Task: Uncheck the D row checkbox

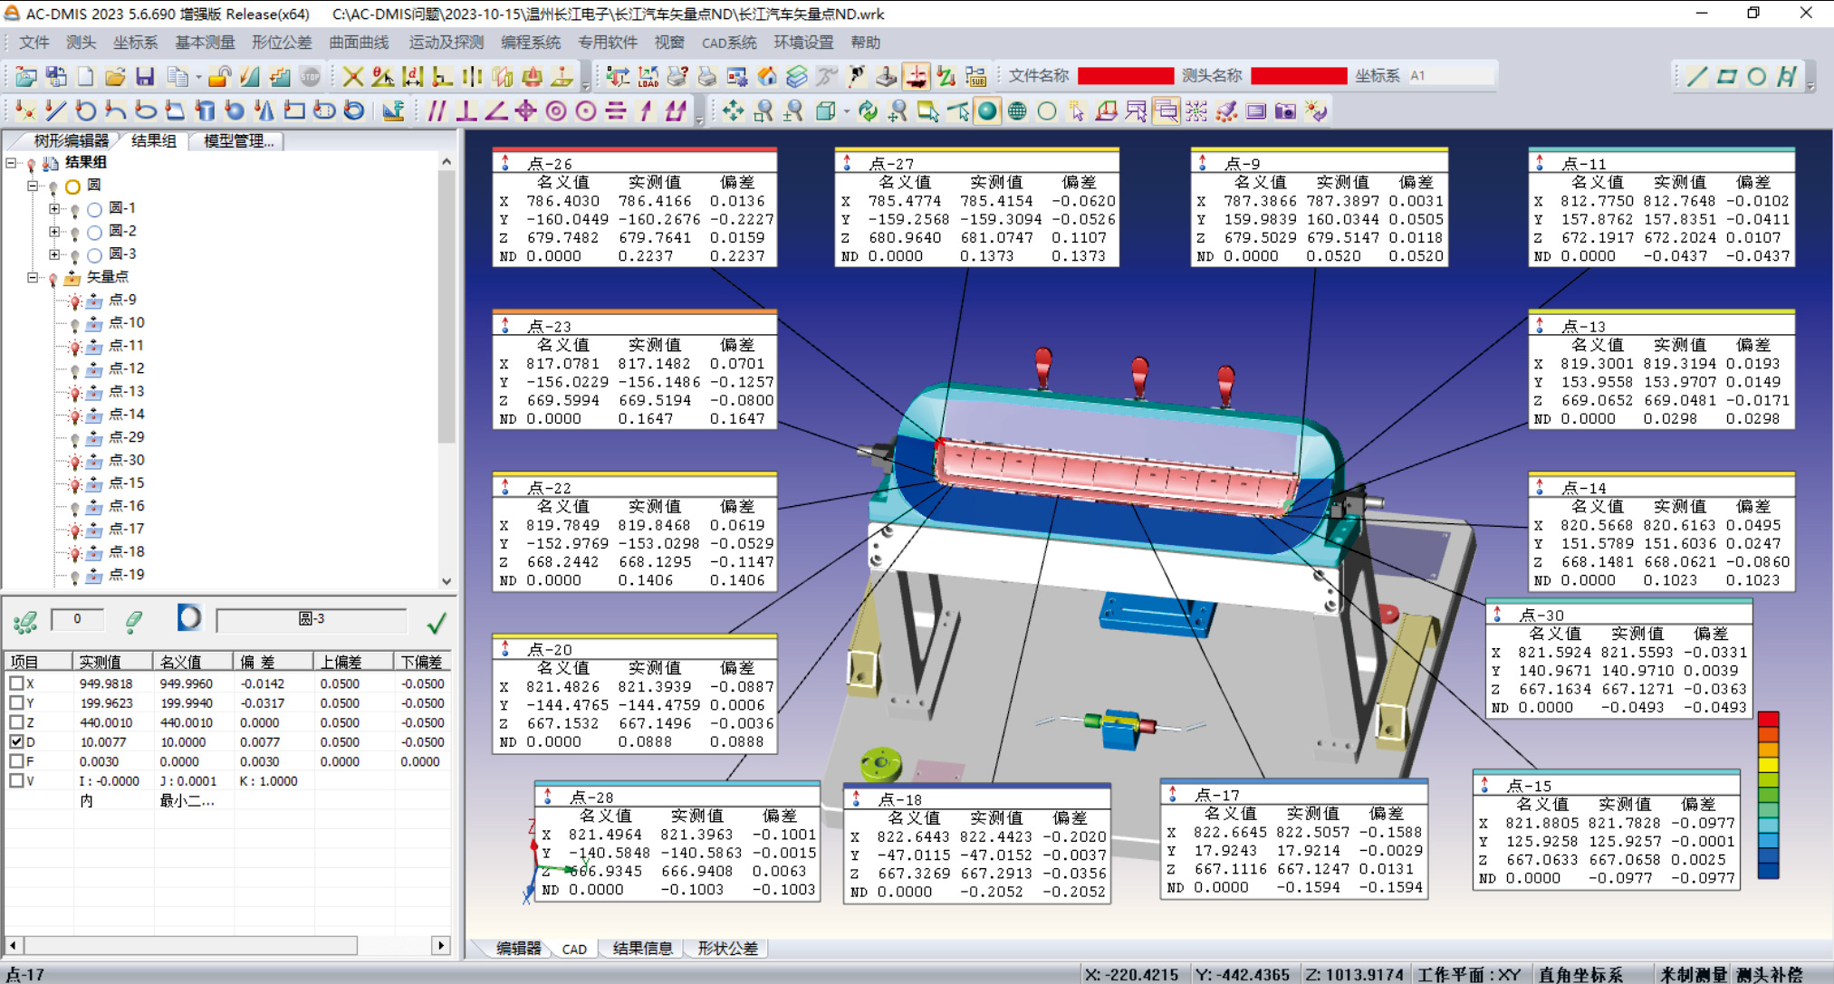Action: coord(16,741)
